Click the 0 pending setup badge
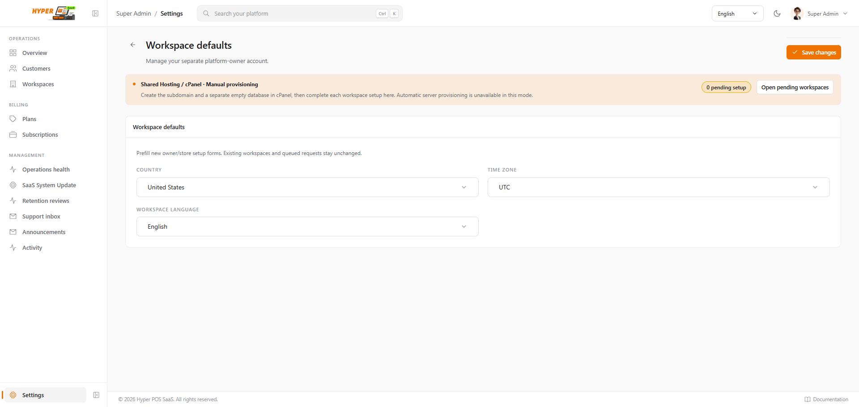The width and height of the screenshot is (859, 407). [x=726, y=88]
